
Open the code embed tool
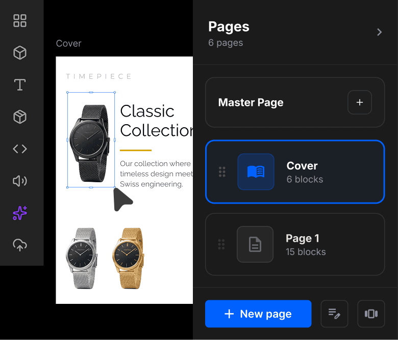click(20, 149)
